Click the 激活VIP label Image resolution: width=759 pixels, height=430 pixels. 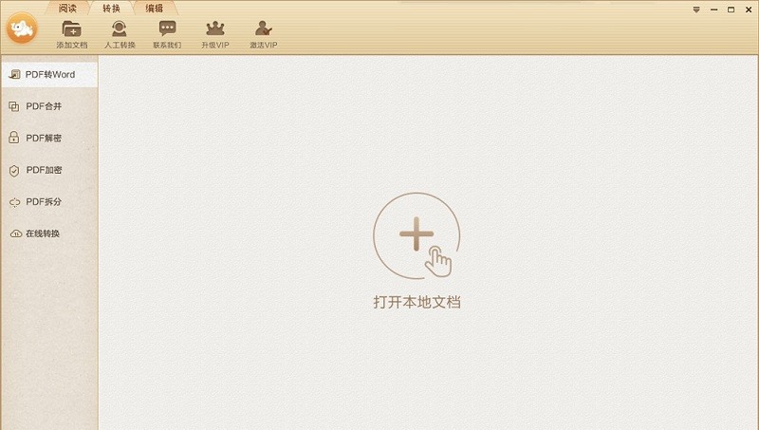click(x=264, y=45)
